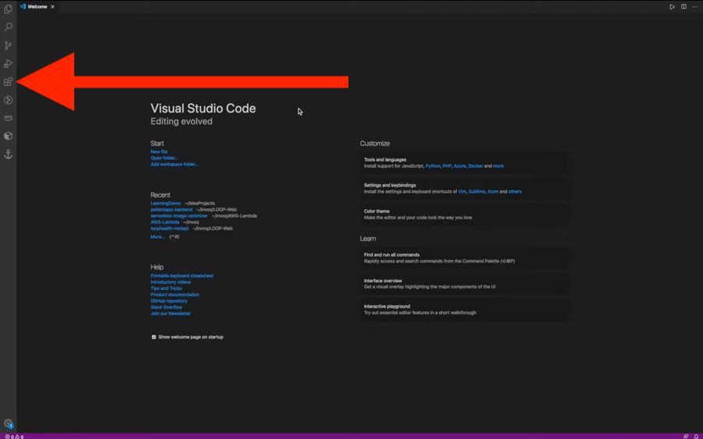Open the Interactive playground item
Screen dimensions: 703x439
(x=465, y=309)
